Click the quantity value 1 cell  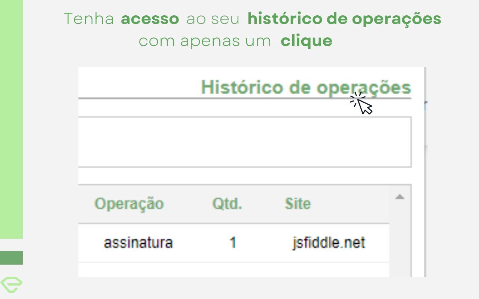(x=232, y=243)
